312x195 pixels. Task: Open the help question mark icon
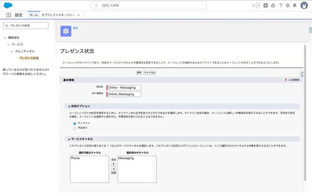point(281,5)
